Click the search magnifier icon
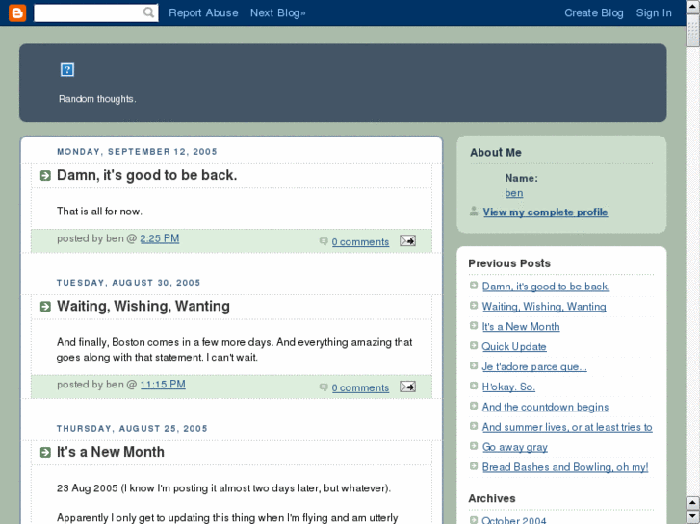This screenshot has height=524, width=700. pyautogui.click(x=148, y=12)
